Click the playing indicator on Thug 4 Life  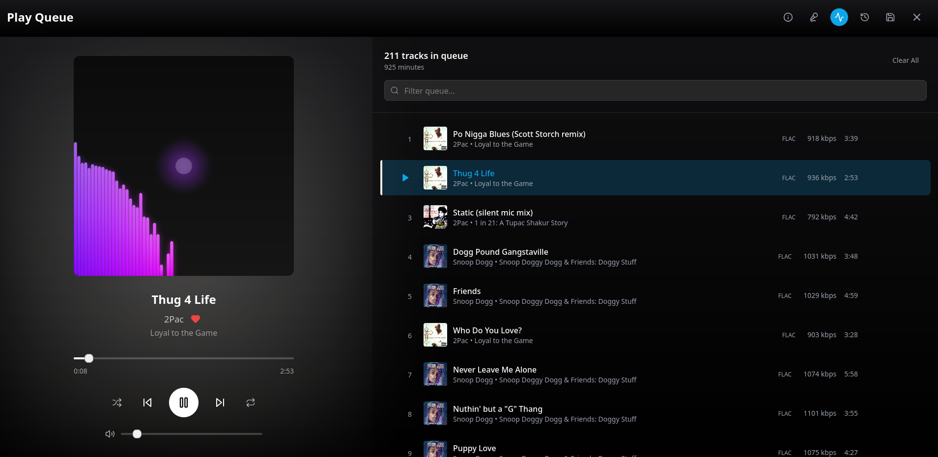click(x=405, y=178)
